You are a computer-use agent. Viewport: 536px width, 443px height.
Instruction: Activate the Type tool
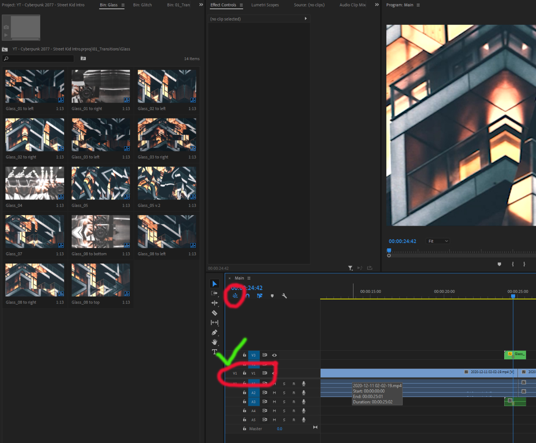click(215, 352)
